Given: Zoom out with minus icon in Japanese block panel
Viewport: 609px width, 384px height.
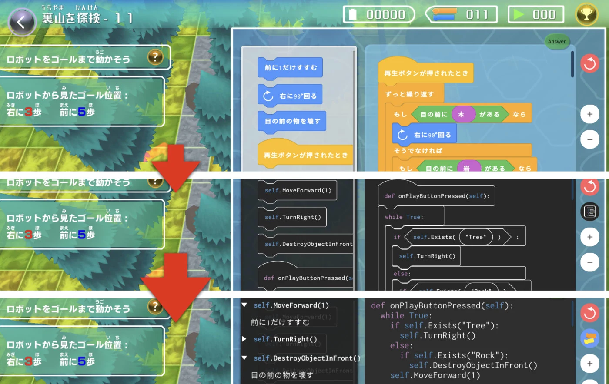Looking at the screenshot, I should 590,139.
